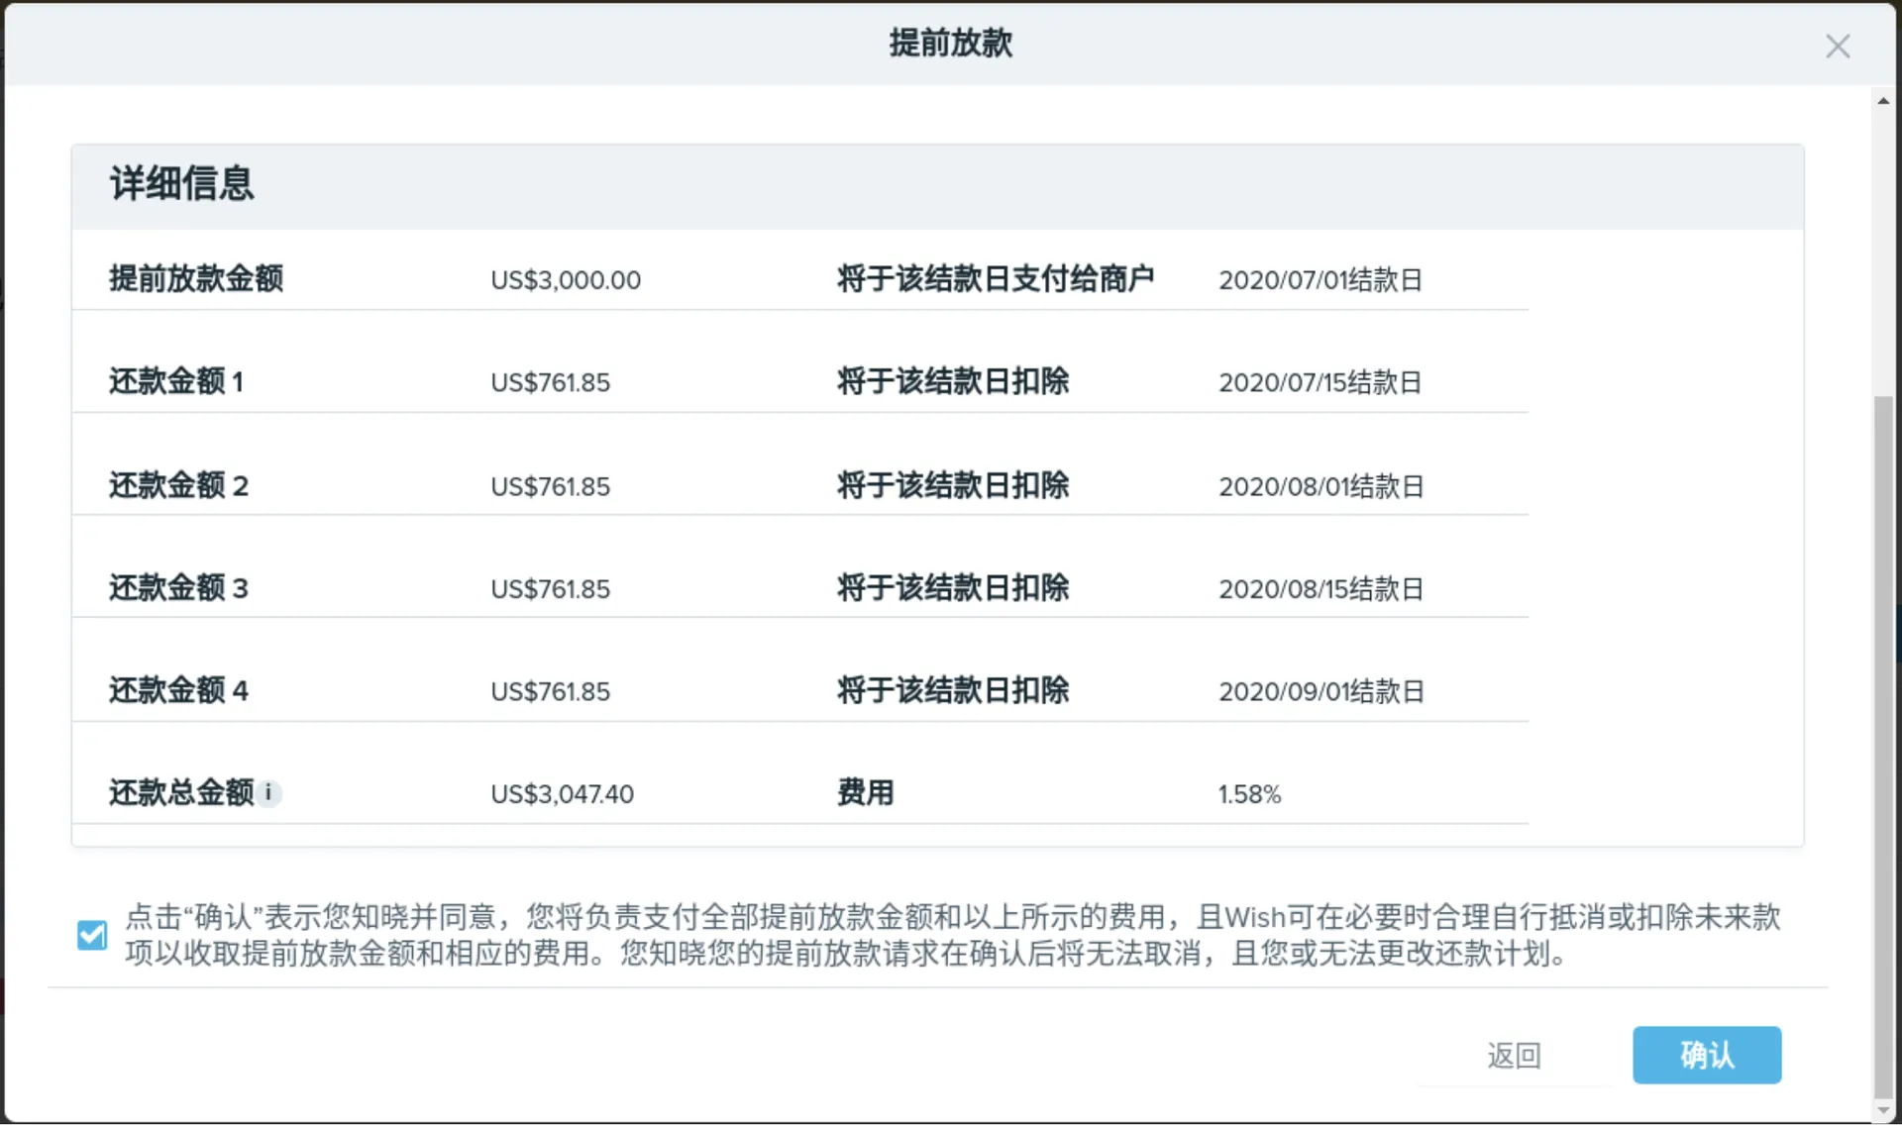Click the 提前放款 dialog title
The height and width of the screenshot is (1126, 1902).
pos(951,44)
